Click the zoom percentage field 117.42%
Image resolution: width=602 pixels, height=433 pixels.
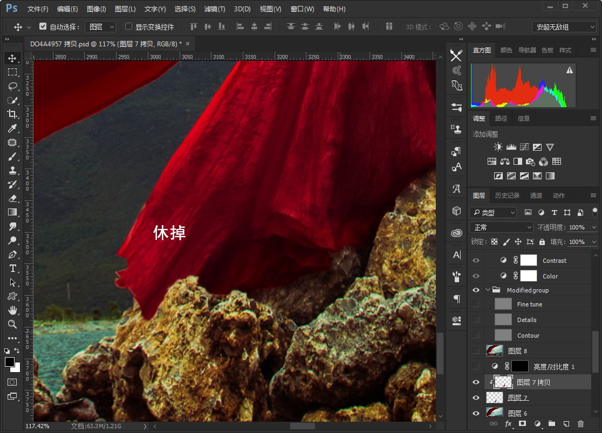click(x=38, y=426)
